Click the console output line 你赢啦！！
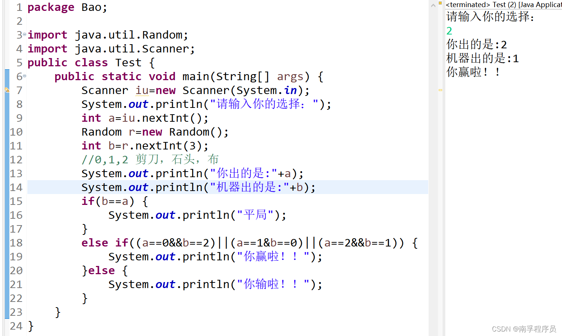The height and width of the screenshot is (336, 562). [x=473, y=72]
